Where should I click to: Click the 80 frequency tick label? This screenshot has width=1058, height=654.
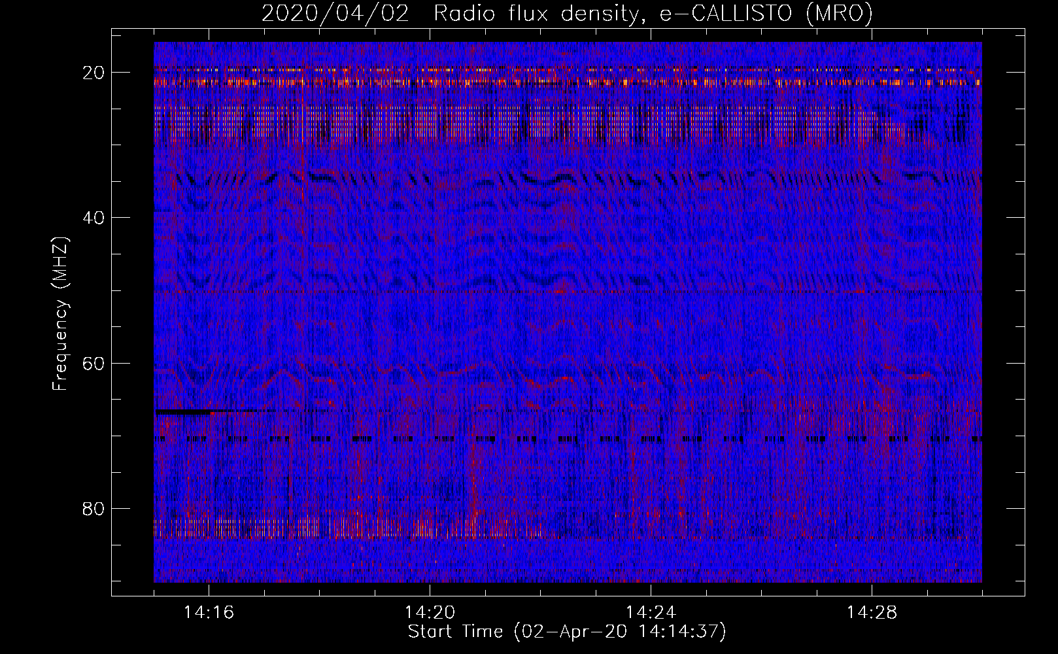pyautogui.click(x=94, y=508)
